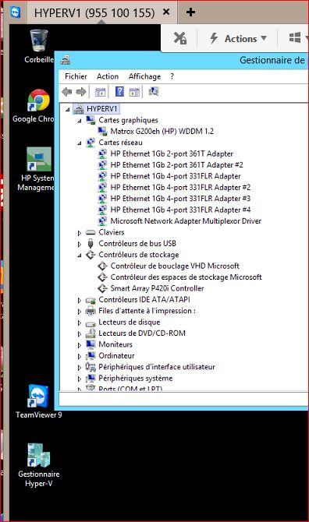Collapse the Cartes graphiques category

[x=80, y=121]
